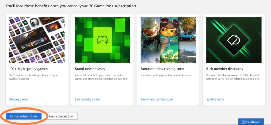Viewport: 271px width, 125px height.
Task: Select the Brand new releases heading
Action: click(90, 69)
